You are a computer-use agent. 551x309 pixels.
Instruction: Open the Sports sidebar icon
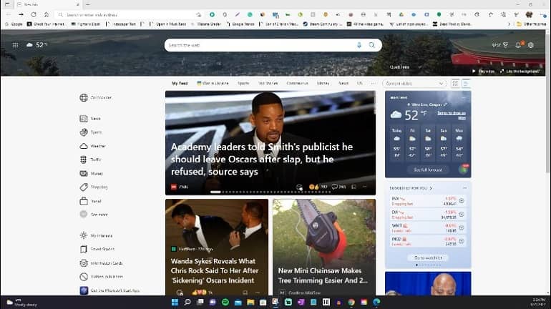tap(84, 132)
